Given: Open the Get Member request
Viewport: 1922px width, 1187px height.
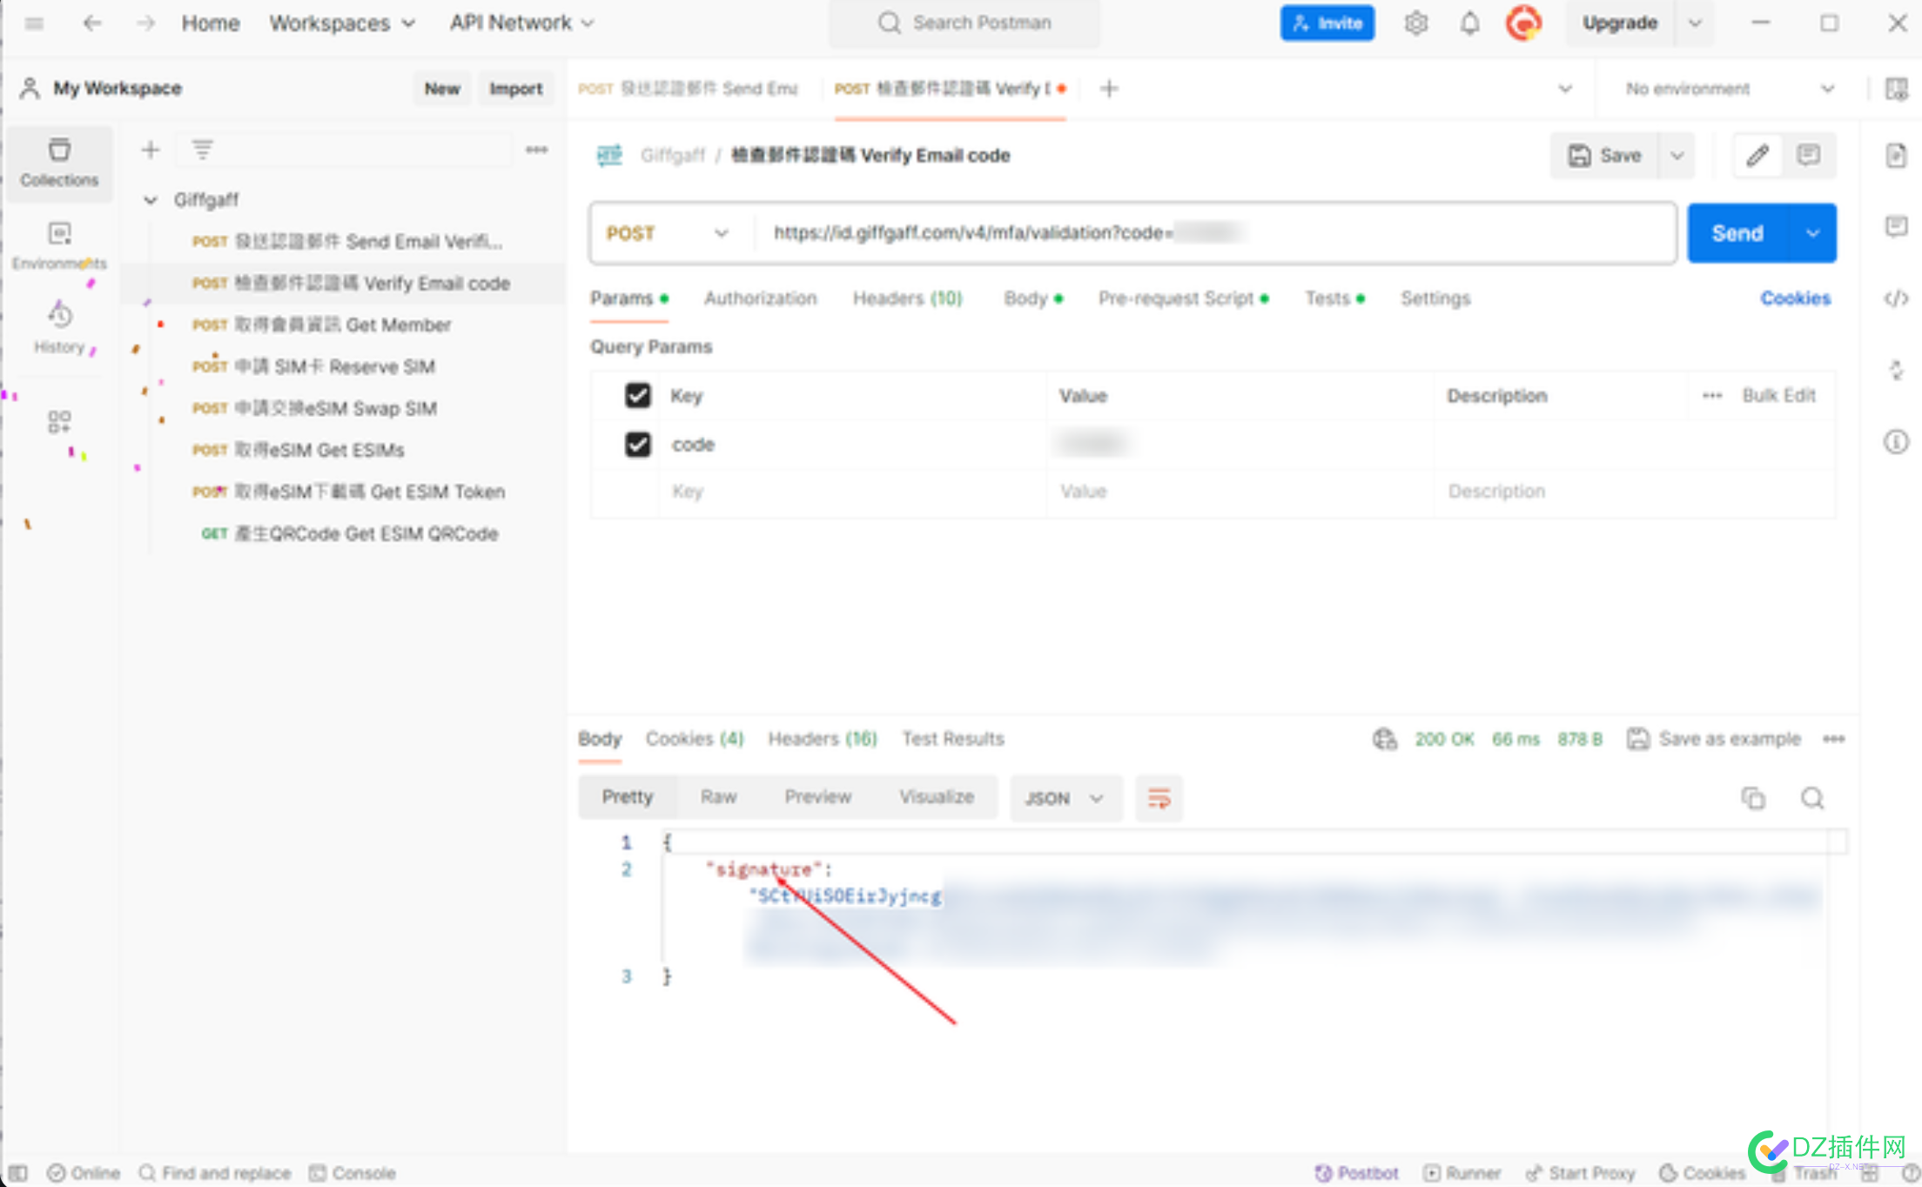Looking at the screenshot, I should 343,325.
